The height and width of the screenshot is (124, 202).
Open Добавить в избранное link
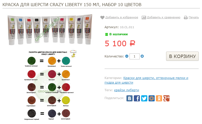(x=122, y=17)
